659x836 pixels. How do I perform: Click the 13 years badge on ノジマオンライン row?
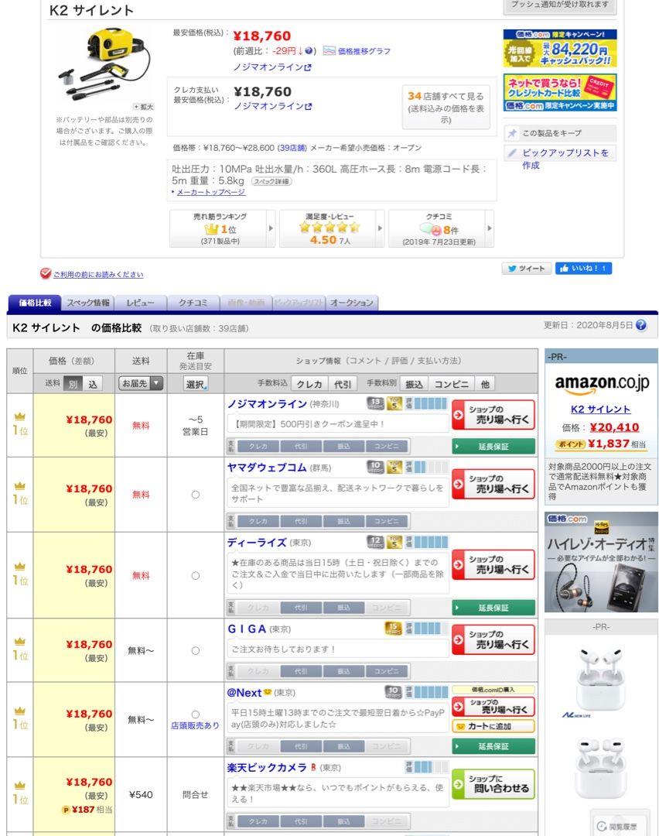click(376, 403)
